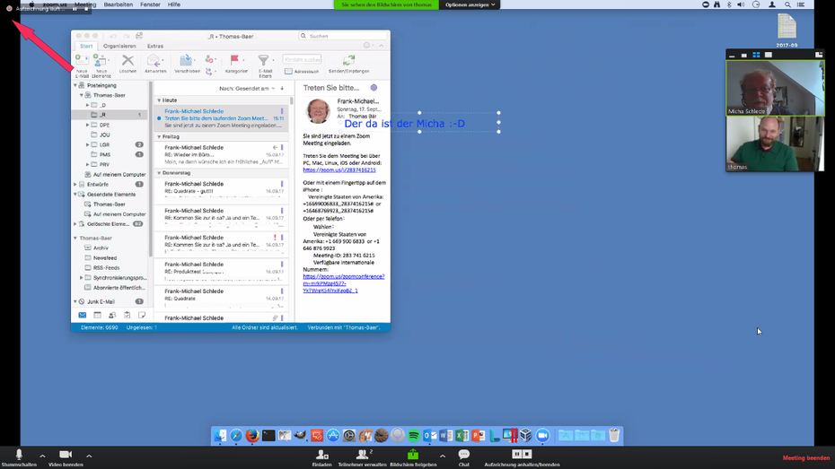Click the message list scrollbar
This screenshot has height=469, width=835.
[x=291, y=101]
